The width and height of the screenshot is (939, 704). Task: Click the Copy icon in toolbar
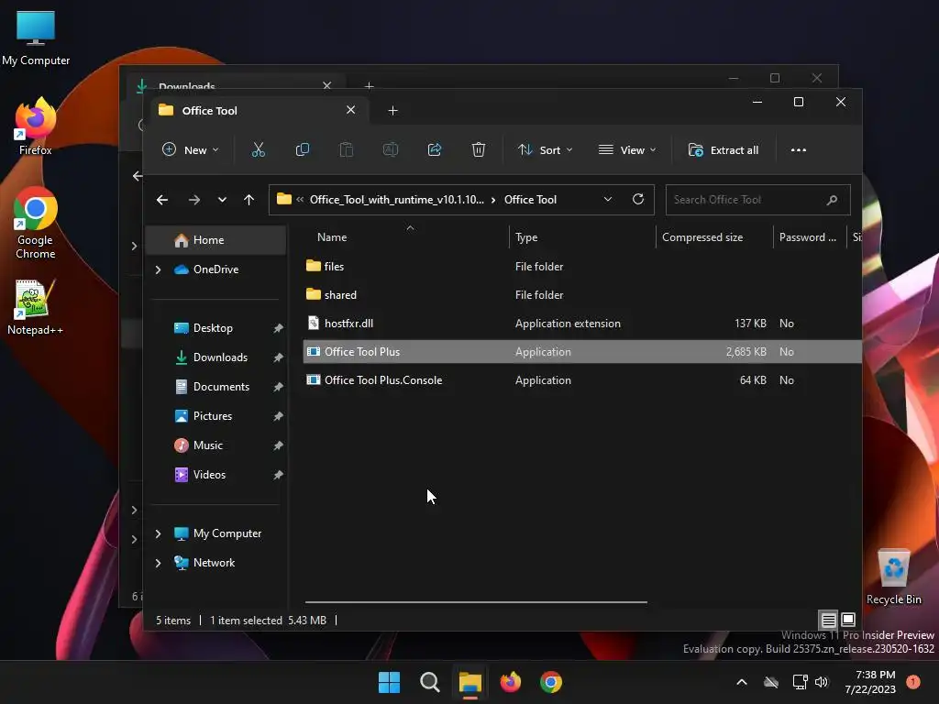click(x=303, y=149)
